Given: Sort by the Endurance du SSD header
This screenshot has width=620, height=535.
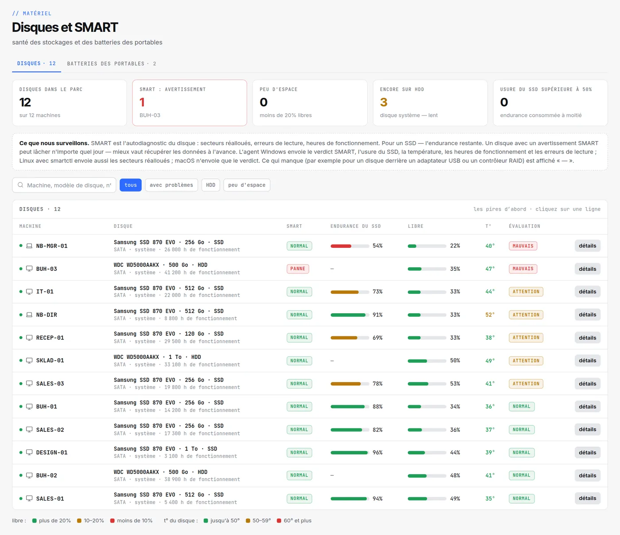Looking at the screenshot, I should (x=356, y=226).
